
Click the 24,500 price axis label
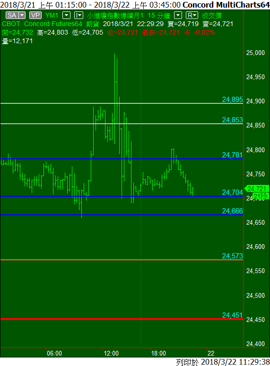coord(255,295)
